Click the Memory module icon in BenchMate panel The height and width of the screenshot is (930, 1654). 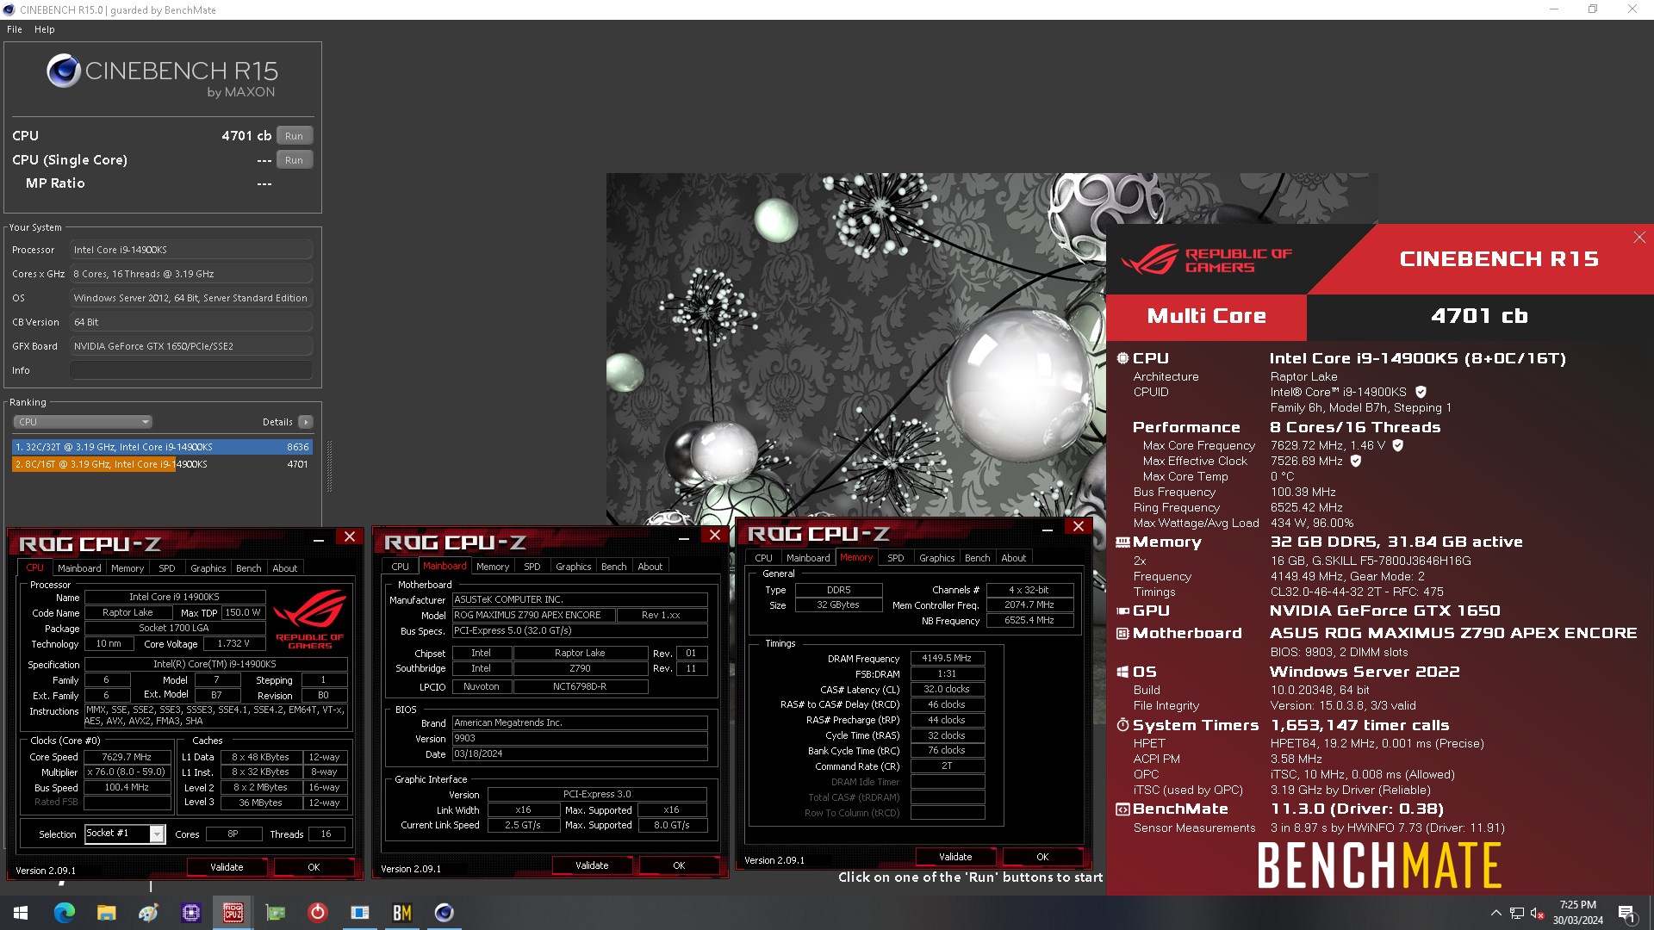tap(1122, 542)
